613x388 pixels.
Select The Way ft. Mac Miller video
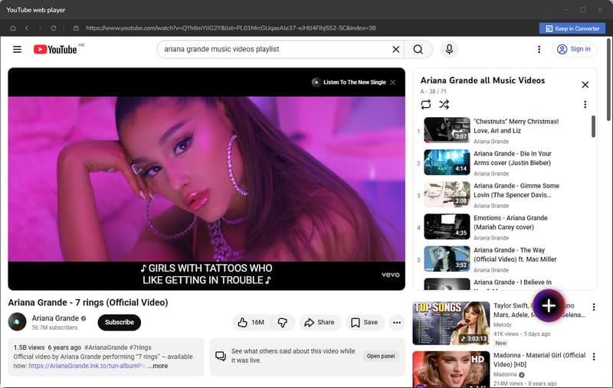point(504,259)
